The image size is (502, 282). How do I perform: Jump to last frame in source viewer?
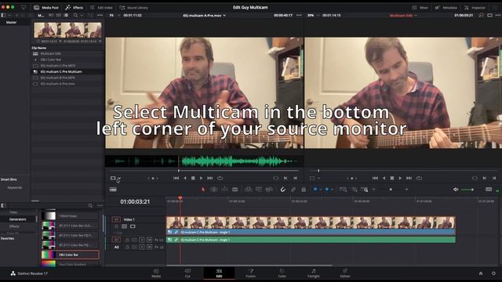[x=210, y=178]
